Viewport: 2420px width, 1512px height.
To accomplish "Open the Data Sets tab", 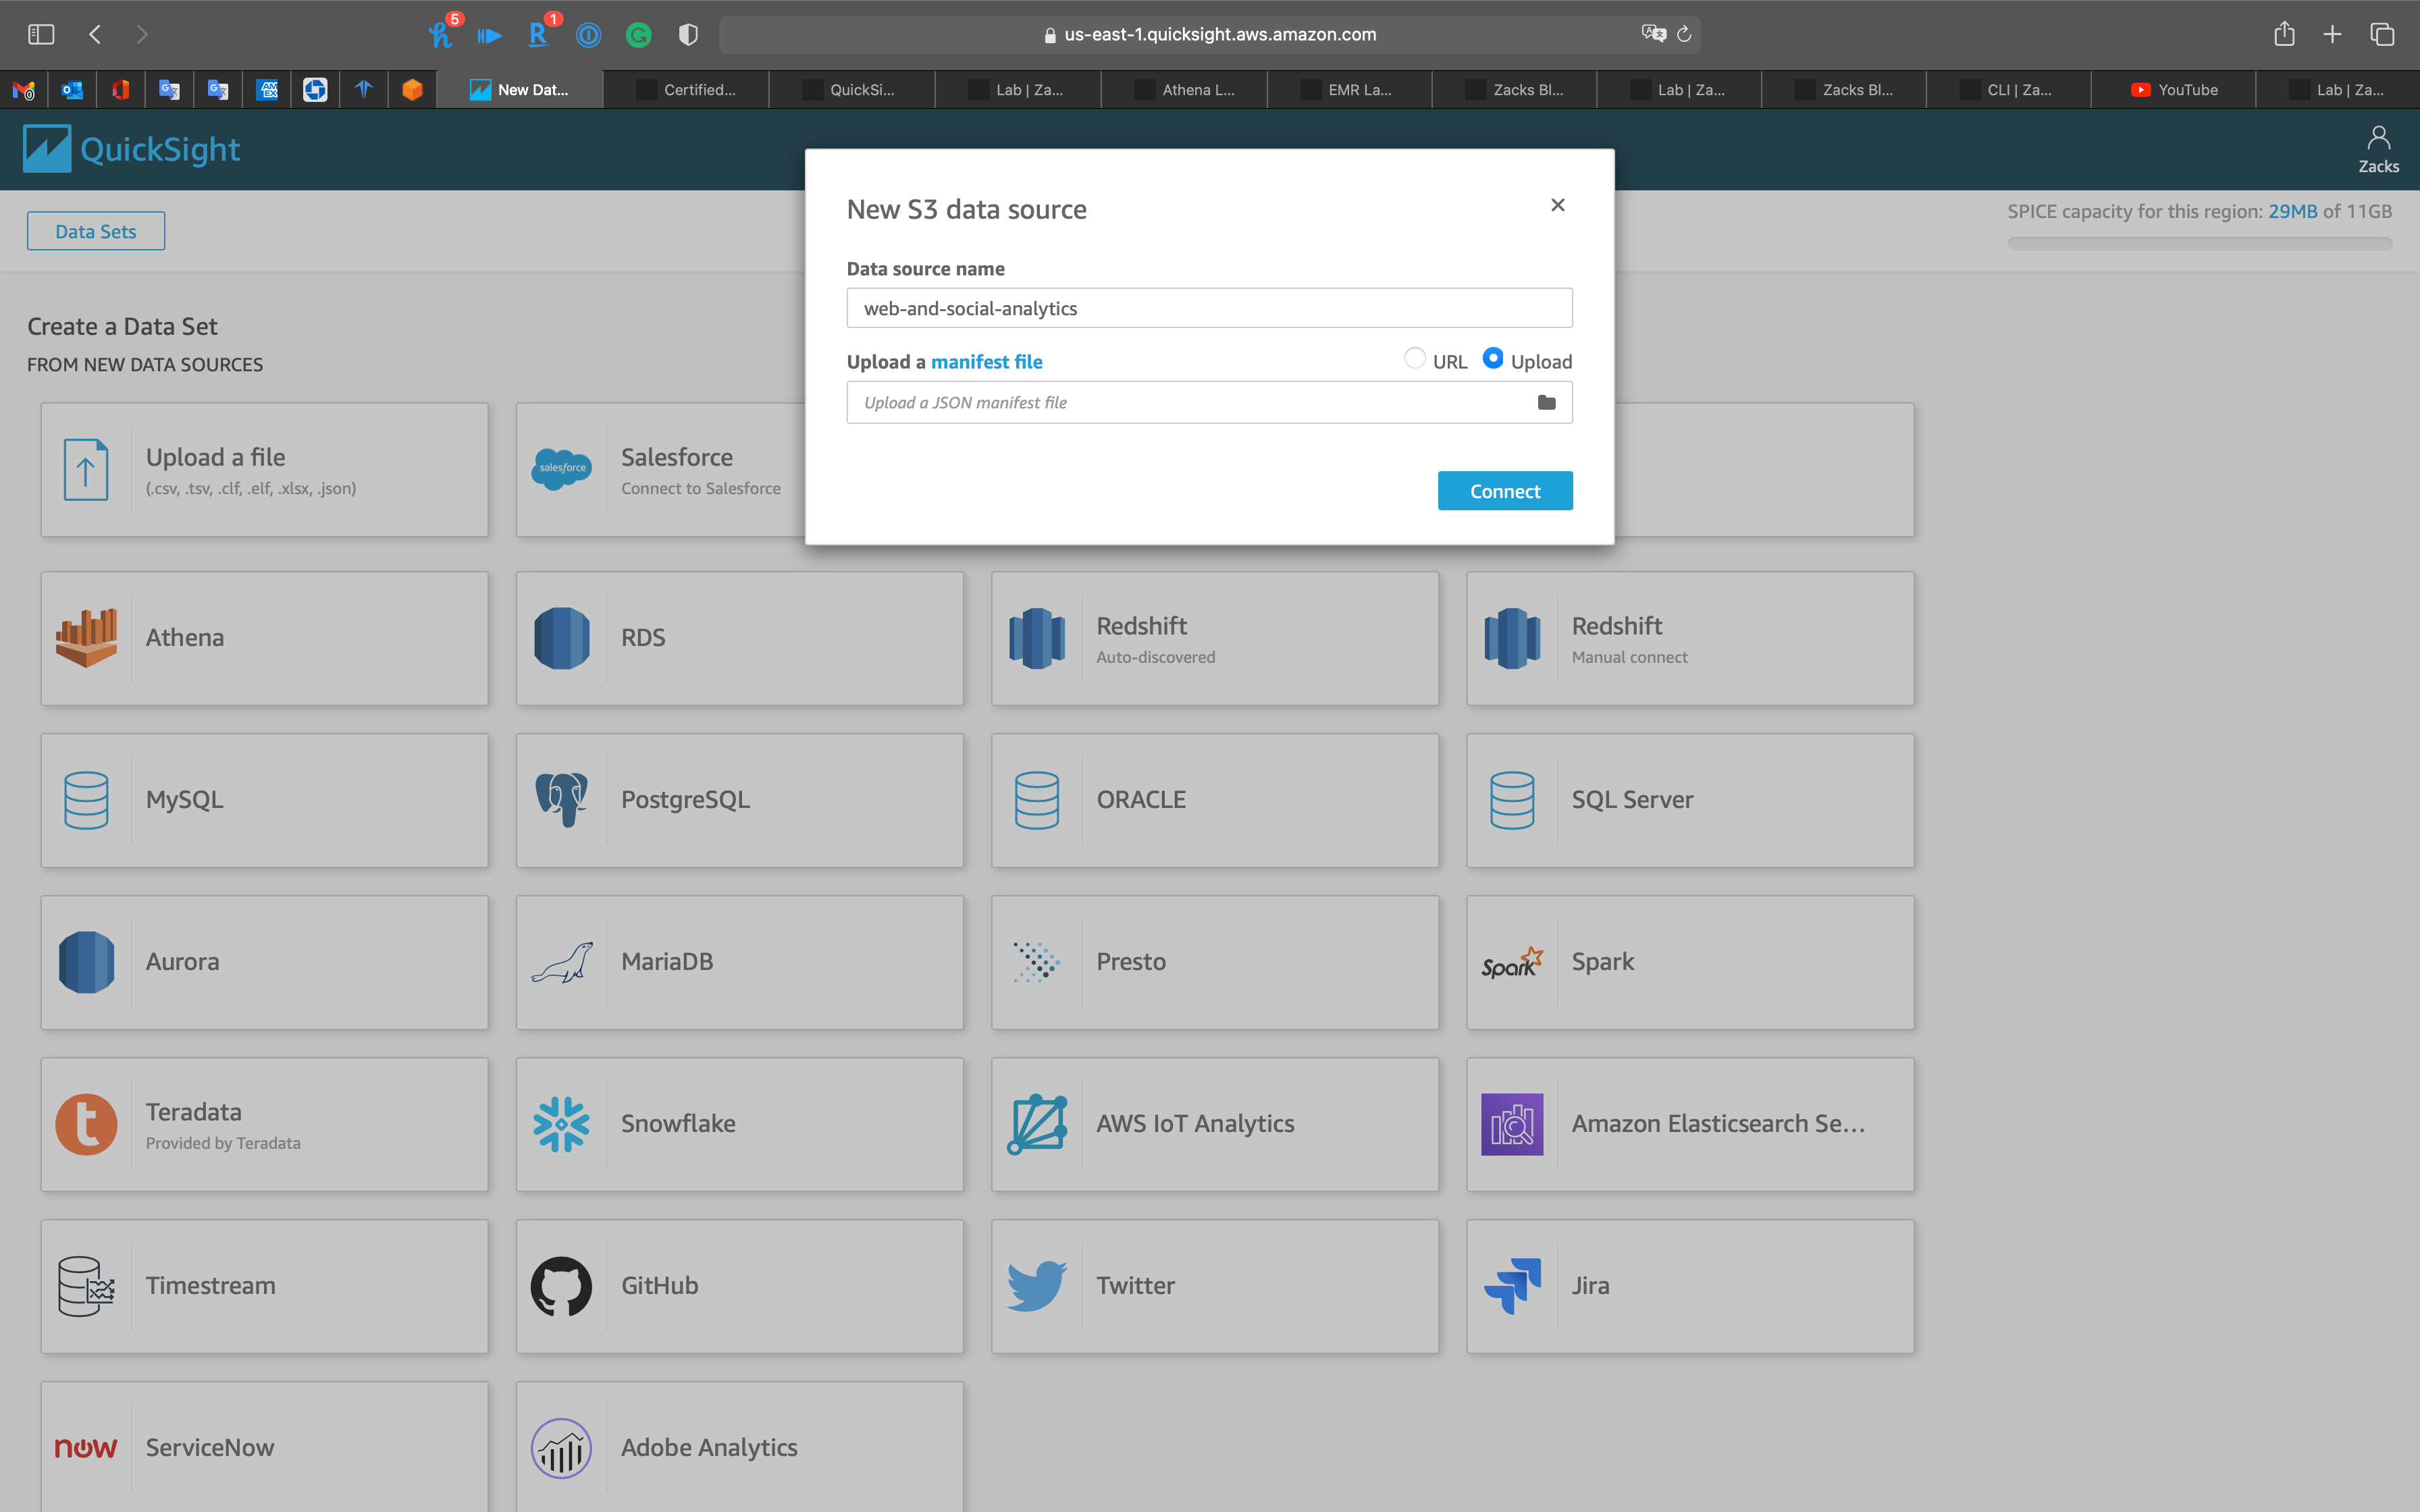I will coord(95,230).
